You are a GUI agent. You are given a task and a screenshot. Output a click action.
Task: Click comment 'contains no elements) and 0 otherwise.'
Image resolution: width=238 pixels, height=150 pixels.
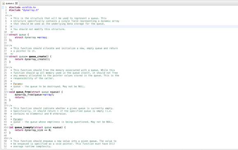[40, 114]
